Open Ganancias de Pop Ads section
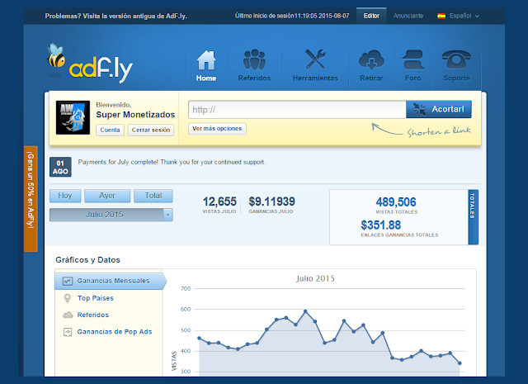Image resolution: width=528 pixels, height=384 pixels. pyautogui.click(x=115, y=332)
